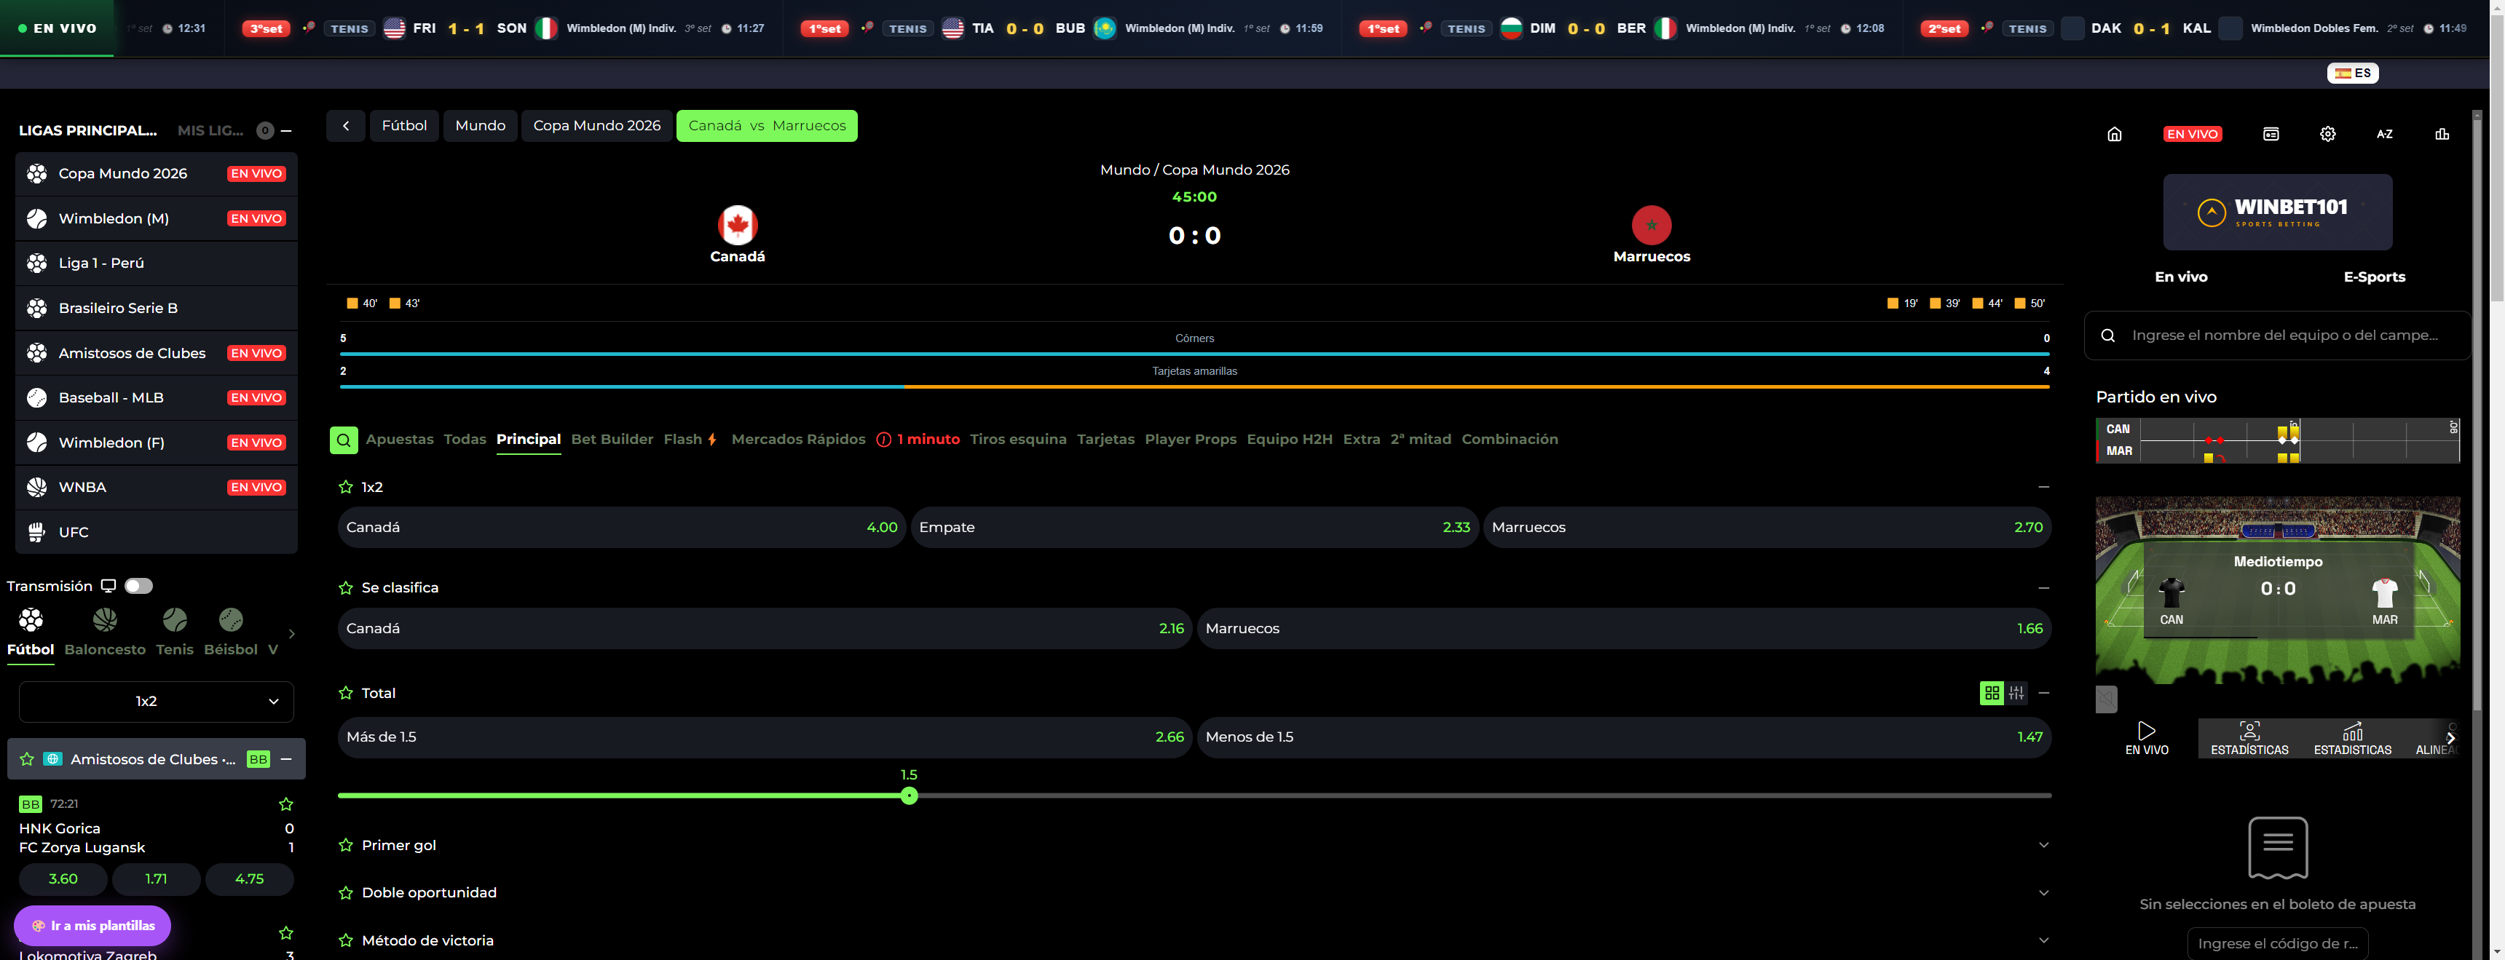Collapse the Amistosos de Clubes group
Image resolution: width=2505 pixels, height=960 pixels.
[286, 760]
